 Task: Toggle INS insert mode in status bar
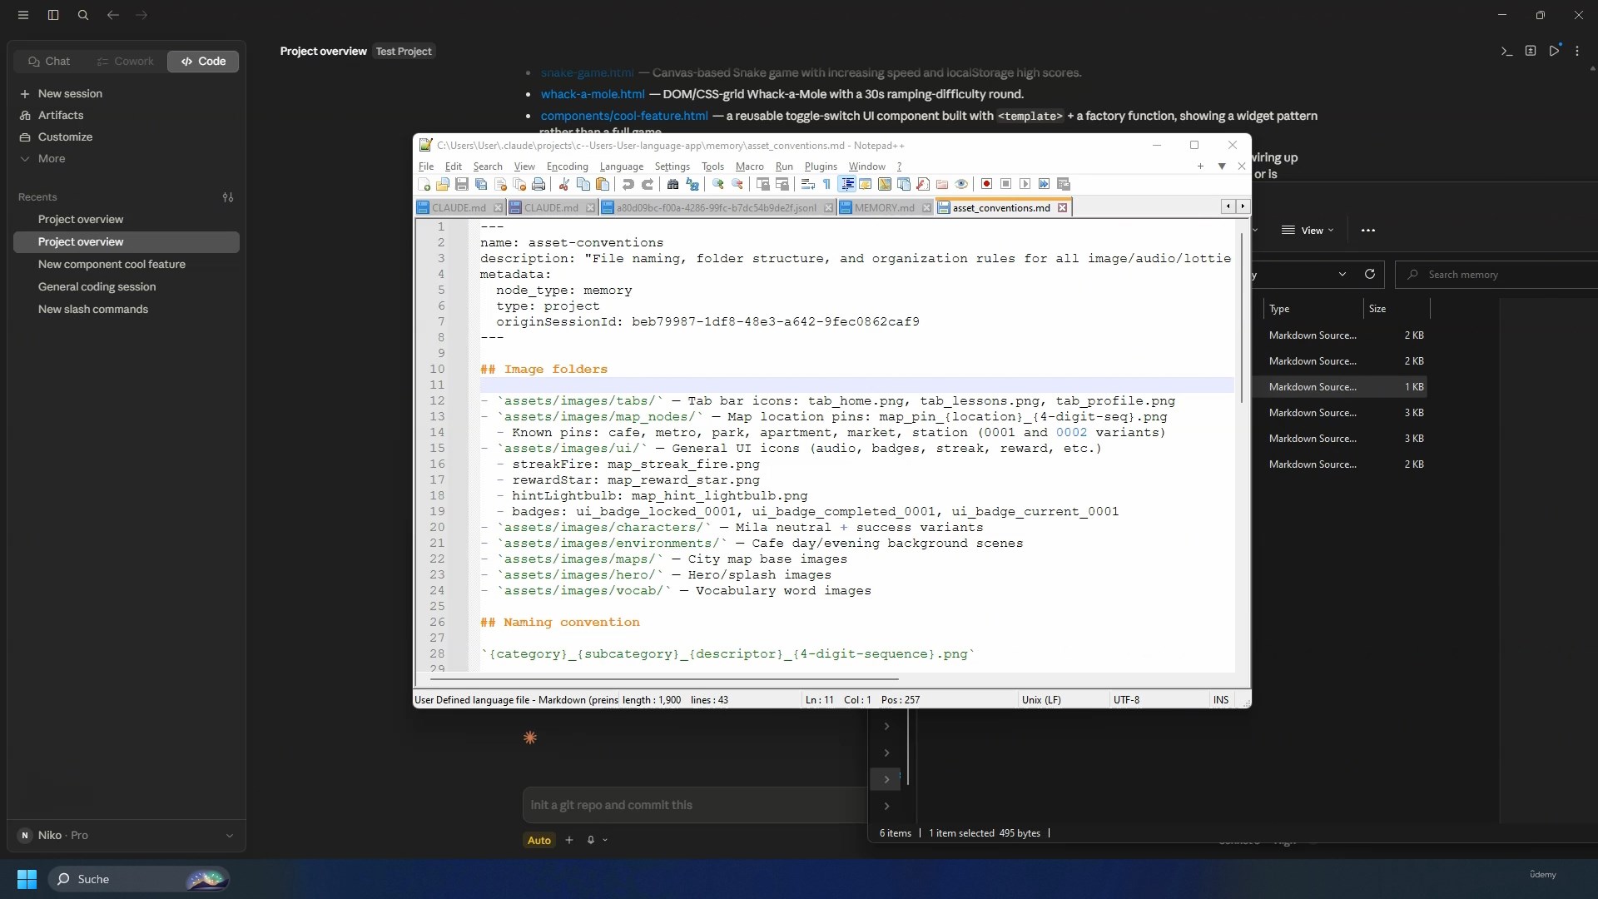point(1221,699)
